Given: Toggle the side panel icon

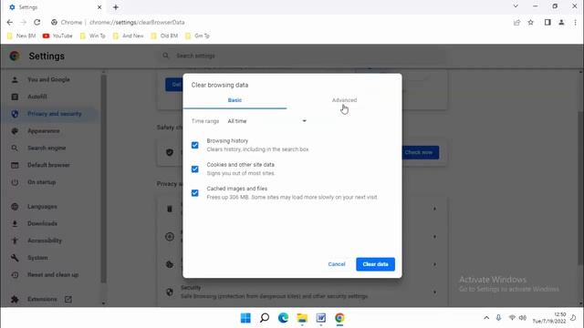Looking at the screenshot, I should click(x=547, y=22).
